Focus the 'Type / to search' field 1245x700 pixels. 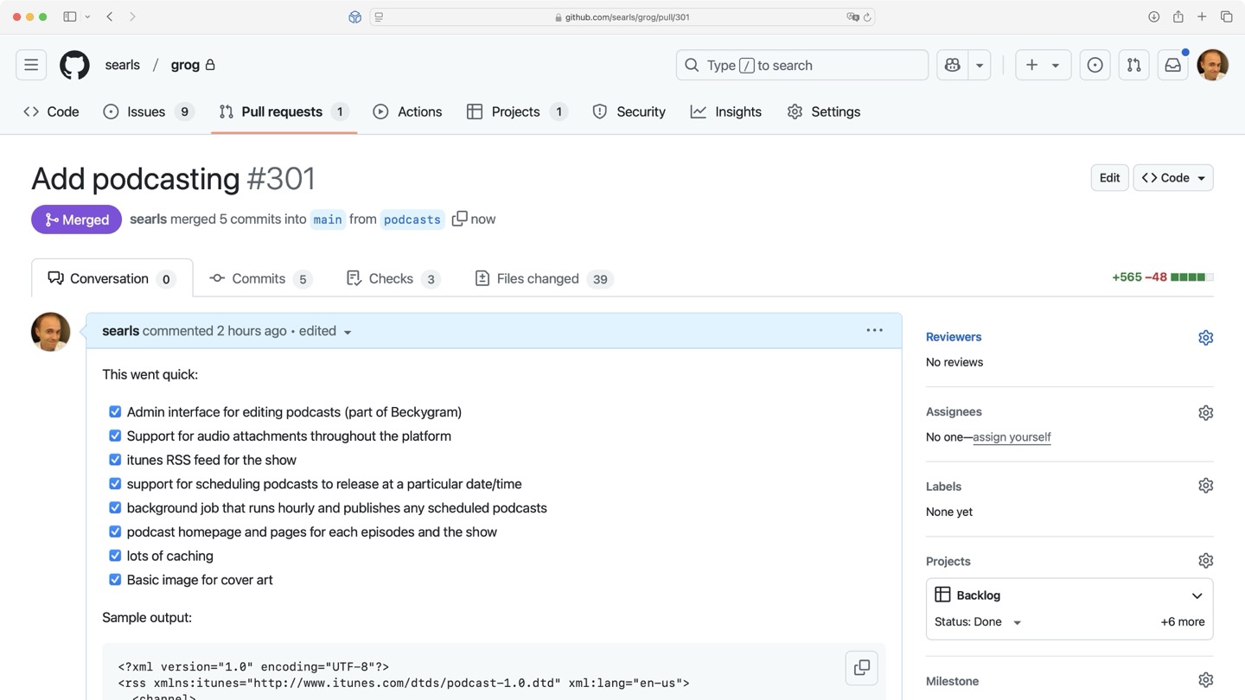(801, 65)
